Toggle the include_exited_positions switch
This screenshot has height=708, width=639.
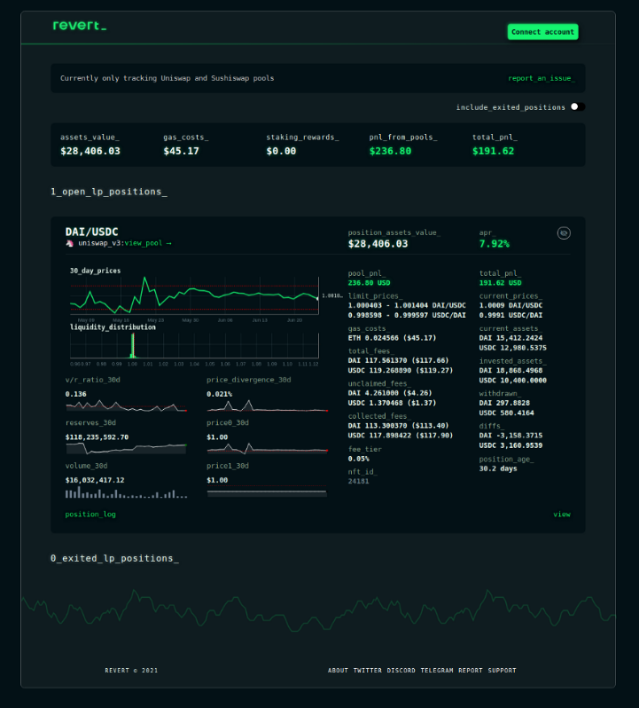point(577,107)
